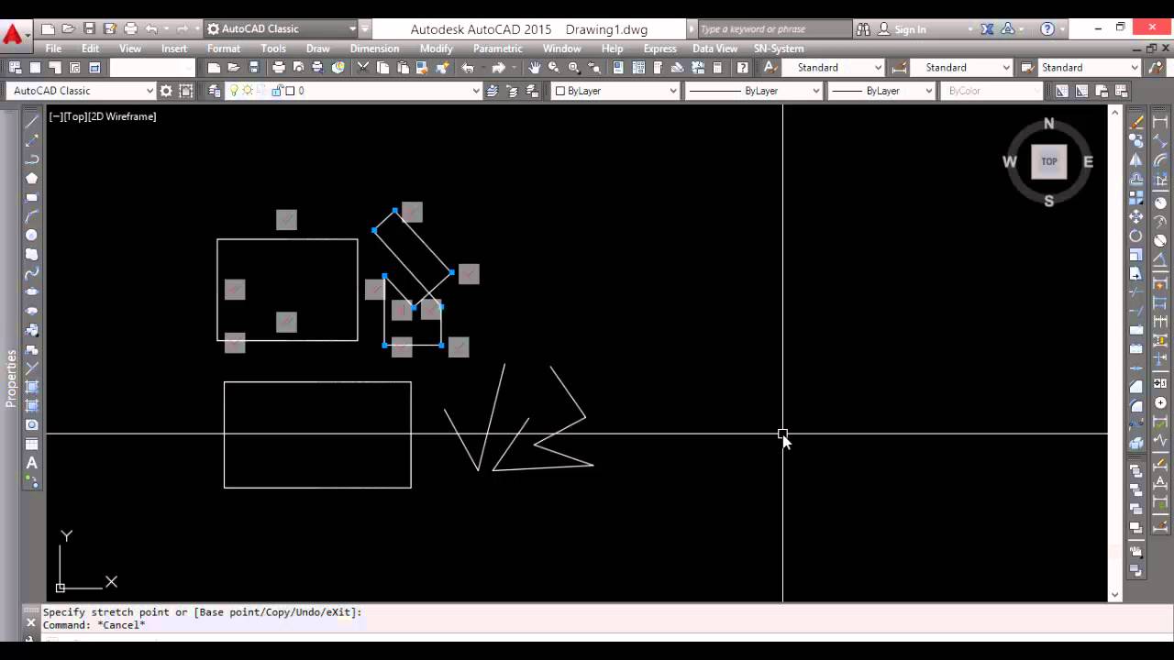
Task: Open Autodesk Exchange Apps icon
Action: tap(988, 29)
